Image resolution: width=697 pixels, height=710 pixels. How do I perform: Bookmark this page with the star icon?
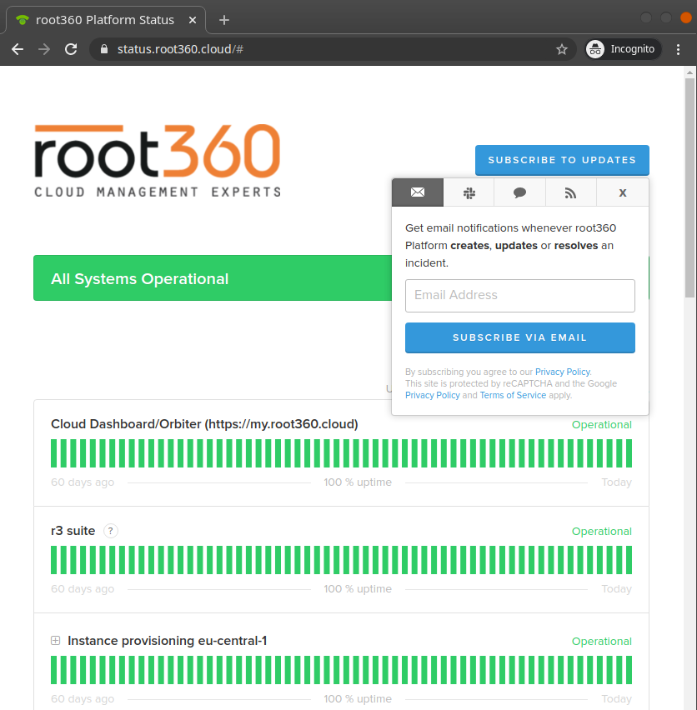[562, 49]
